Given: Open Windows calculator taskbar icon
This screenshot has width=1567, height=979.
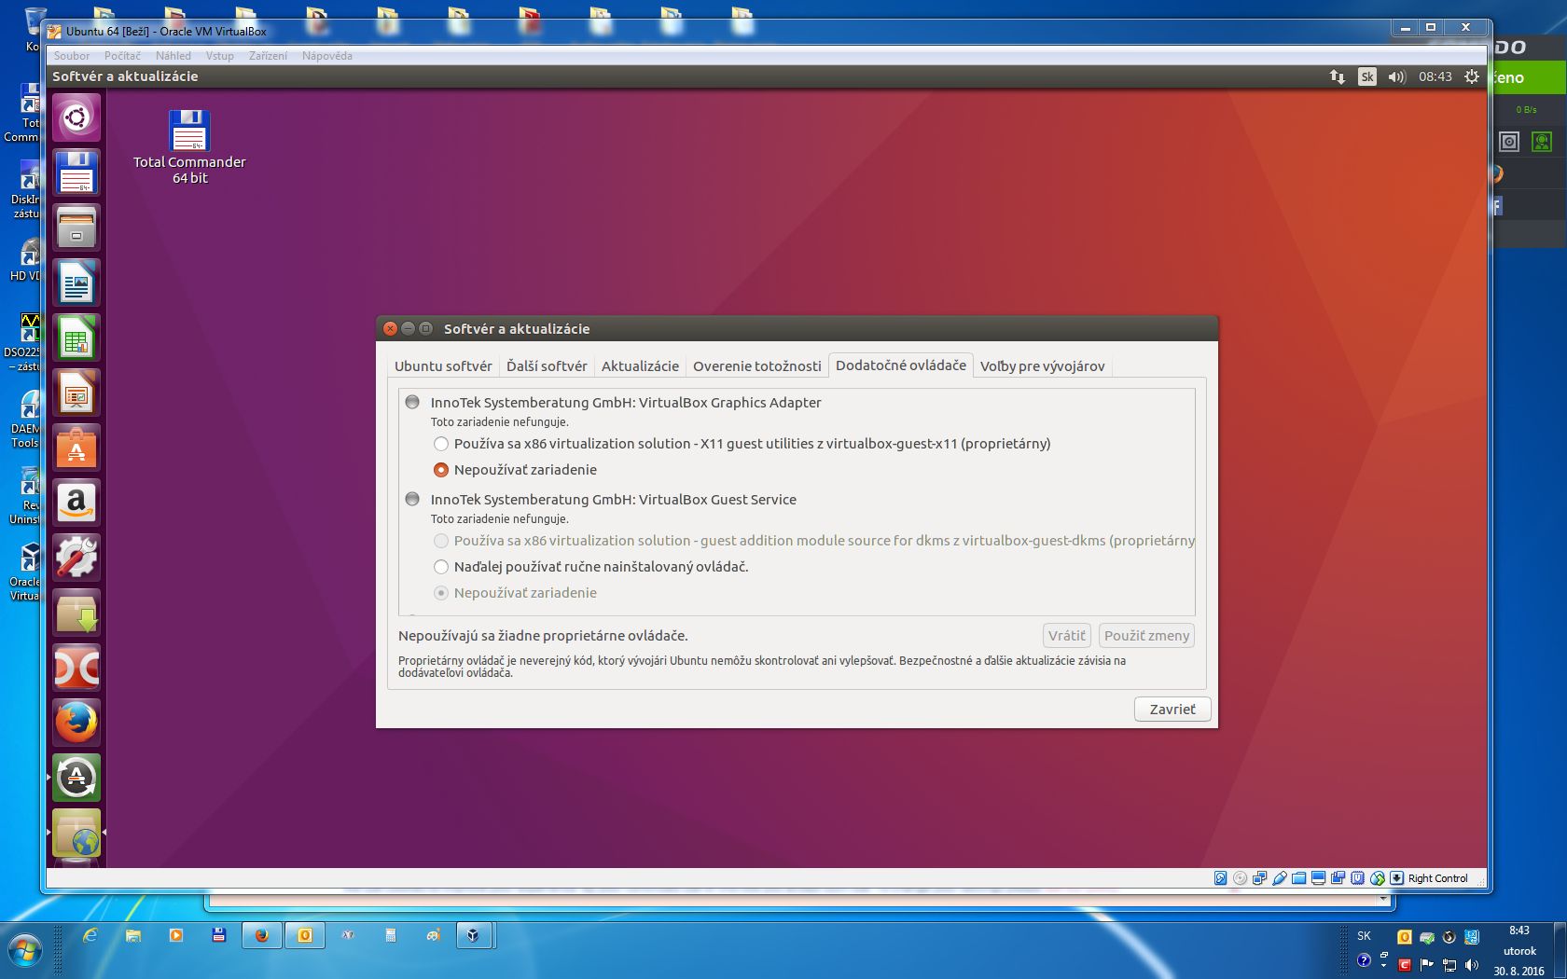Looking at the screenshot, I should pyautogui.click(x=390, y=935).
